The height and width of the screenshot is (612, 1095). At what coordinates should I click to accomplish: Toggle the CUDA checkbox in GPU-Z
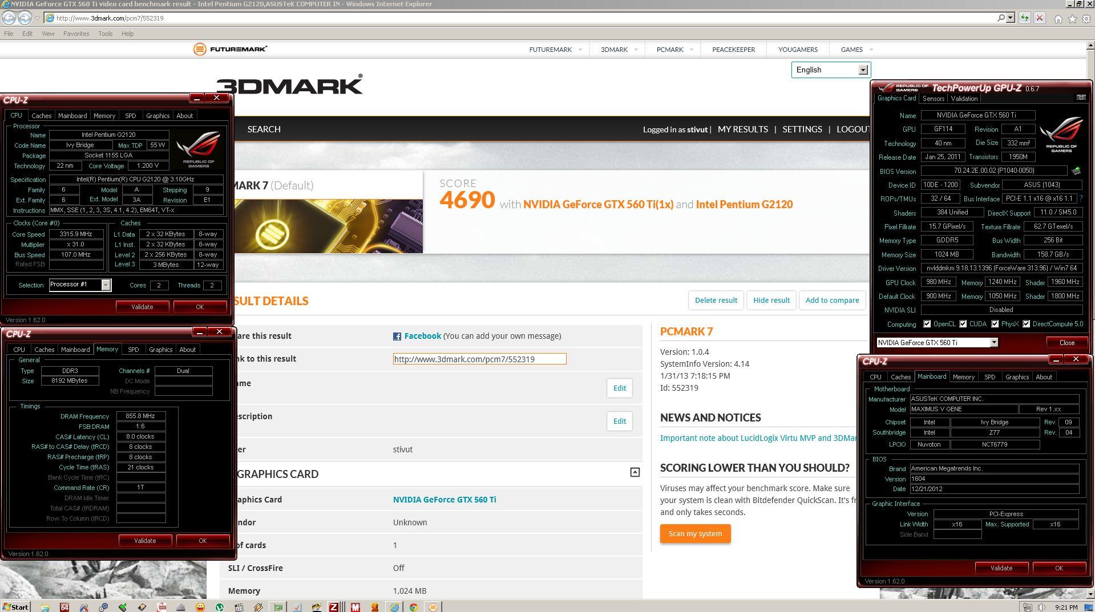(x=963, y=324)
